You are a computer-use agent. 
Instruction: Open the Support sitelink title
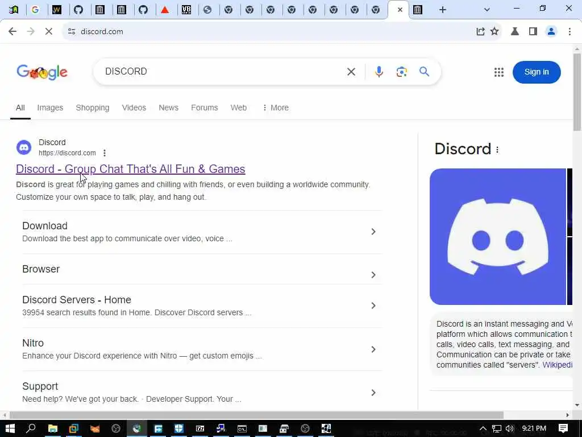coord(40,386)
